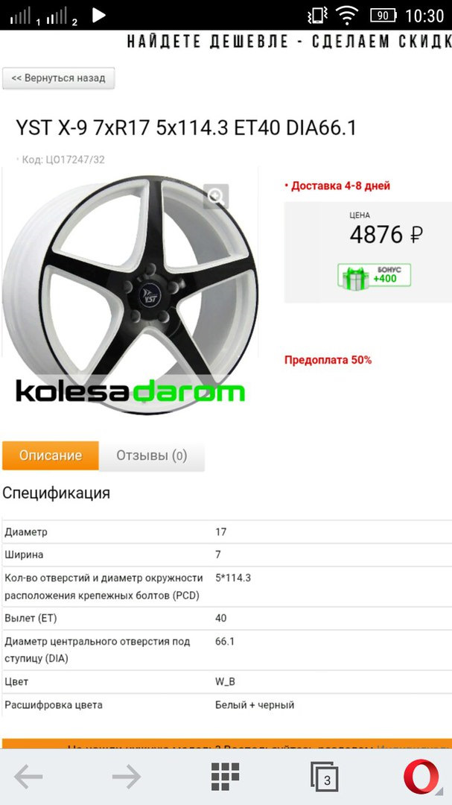
Task: Go back with the browser back arrow
Action: (28, 776)
